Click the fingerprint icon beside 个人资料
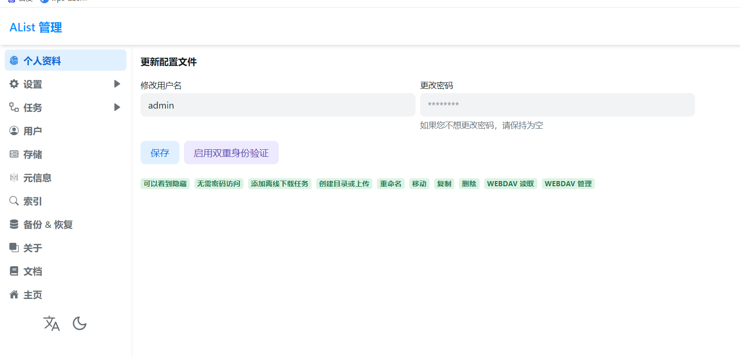740x357 pixels. tap(14, 60)
